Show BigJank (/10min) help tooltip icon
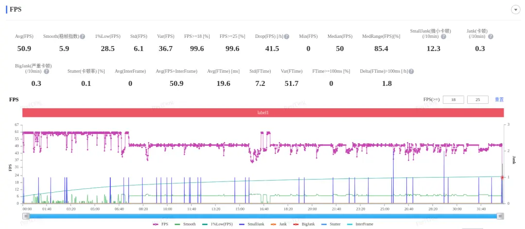Screen dimensions: 525x229 pos(47,71)
